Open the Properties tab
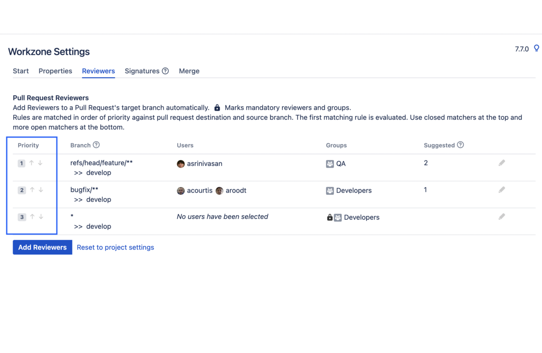The height and width of the screenshot is (353, 542). (x=55, y=71)
